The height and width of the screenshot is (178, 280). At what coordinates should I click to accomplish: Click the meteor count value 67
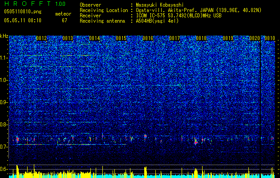click(x=65, y=20)
